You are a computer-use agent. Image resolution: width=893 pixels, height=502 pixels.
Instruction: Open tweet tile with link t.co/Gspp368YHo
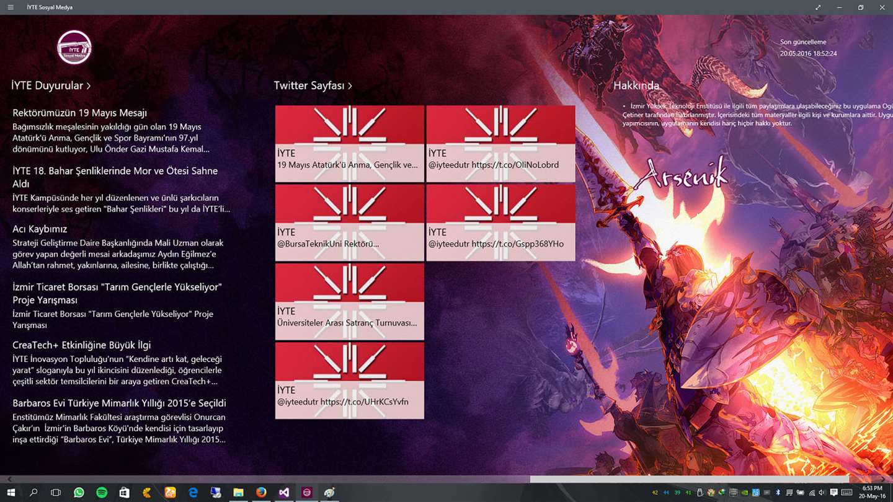click(x=500, y=222)
